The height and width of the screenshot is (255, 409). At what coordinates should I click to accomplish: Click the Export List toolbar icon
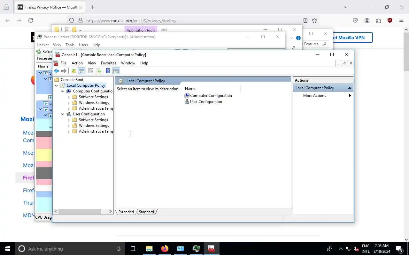coord(98,71)
